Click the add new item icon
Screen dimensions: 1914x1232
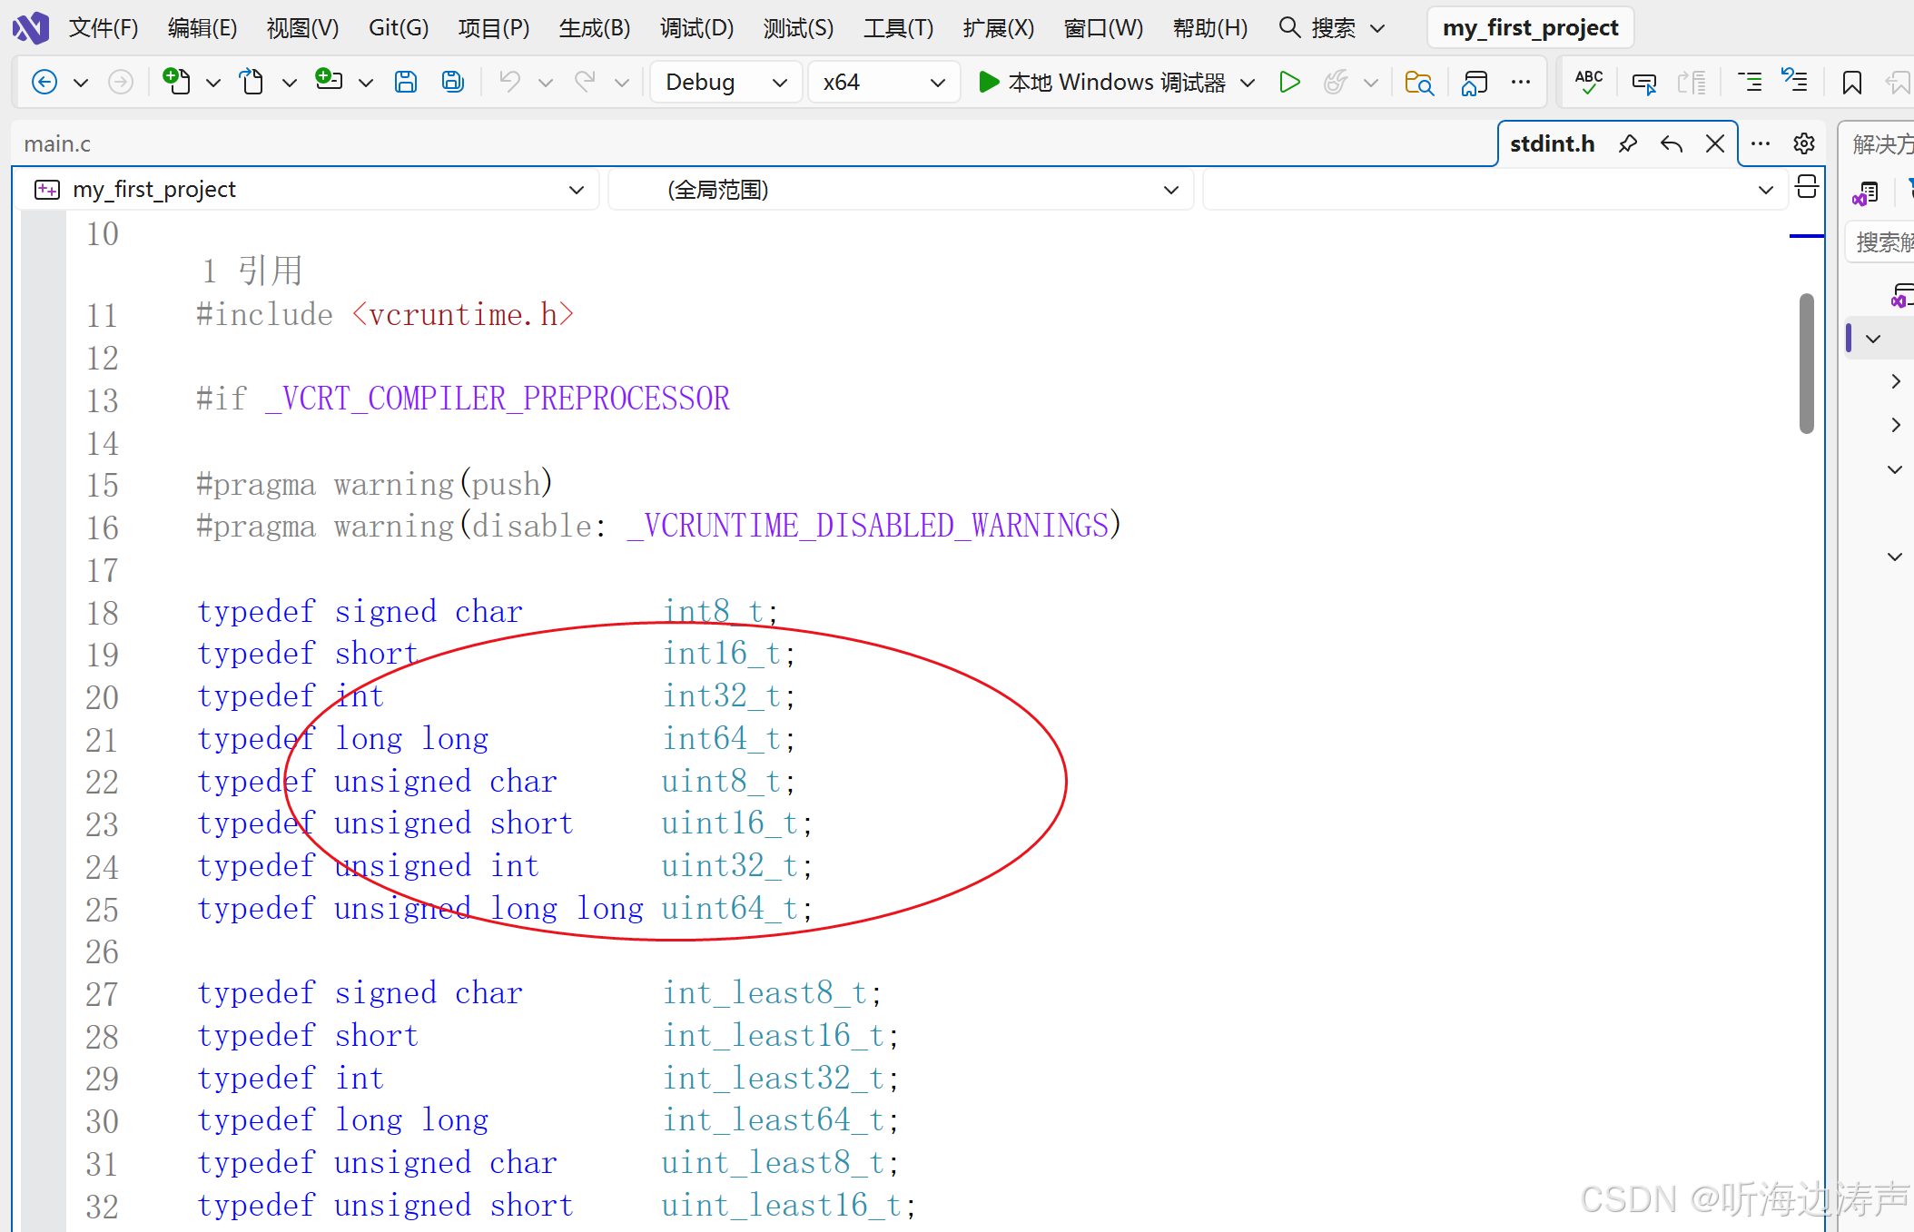pyautogui.click(x=329, y=81)
